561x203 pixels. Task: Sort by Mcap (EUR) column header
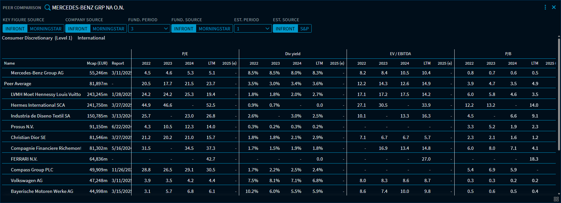pos(97,63)
